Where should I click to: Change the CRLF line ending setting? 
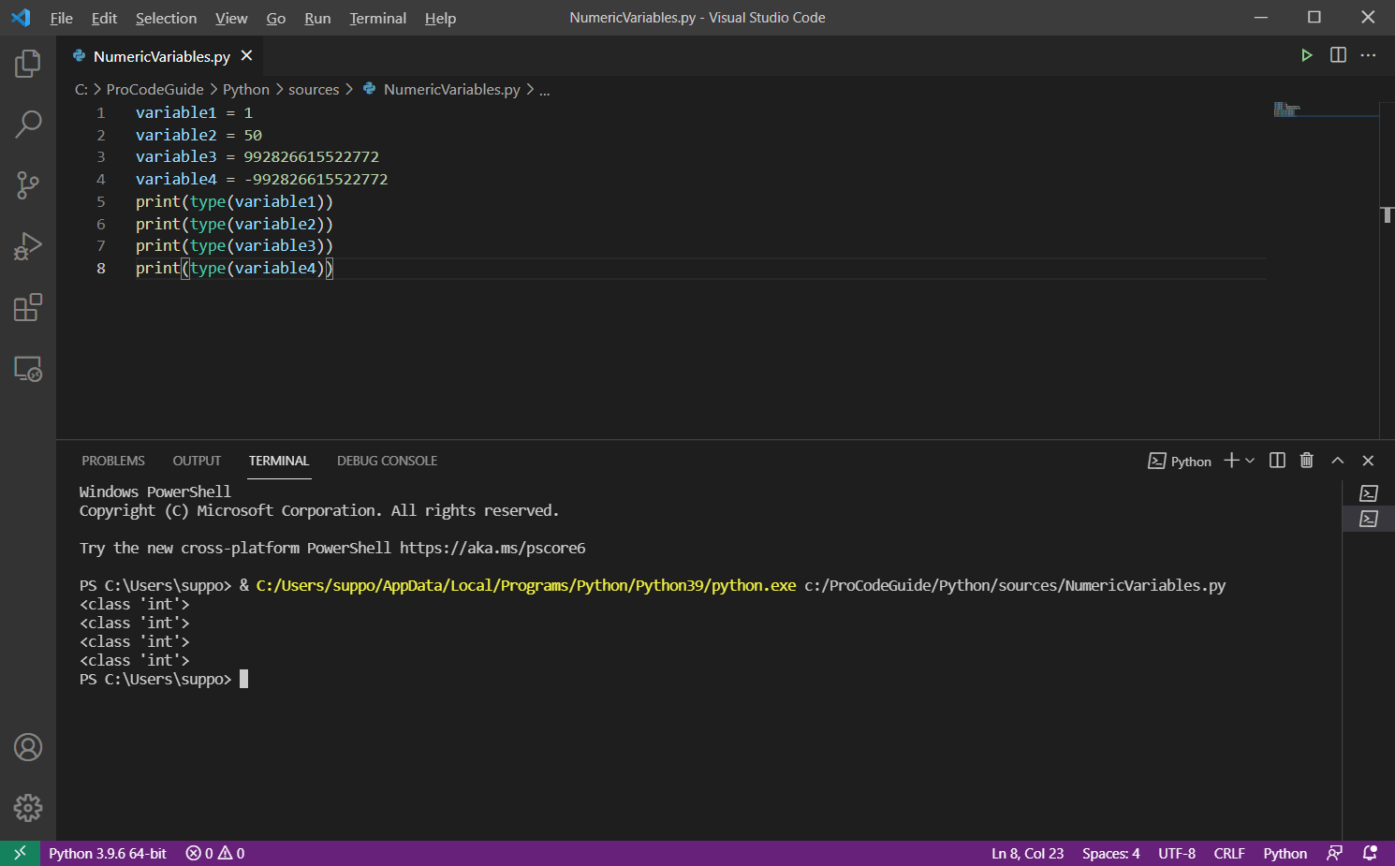[x=1228, y=853]
